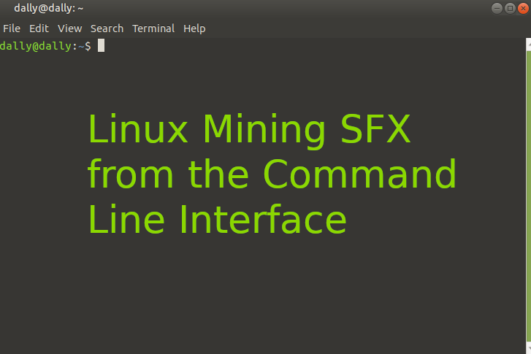Screen dimensions: 531x354
Task: Click the scrollbar up arrow
Action: (529, 45)
